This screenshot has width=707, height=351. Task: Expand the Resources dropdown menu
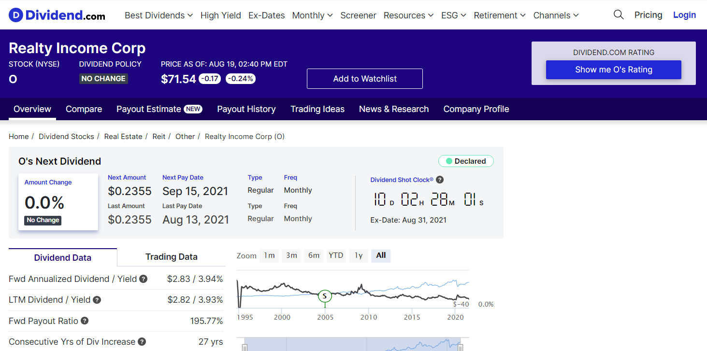click(x=409, y=15)
